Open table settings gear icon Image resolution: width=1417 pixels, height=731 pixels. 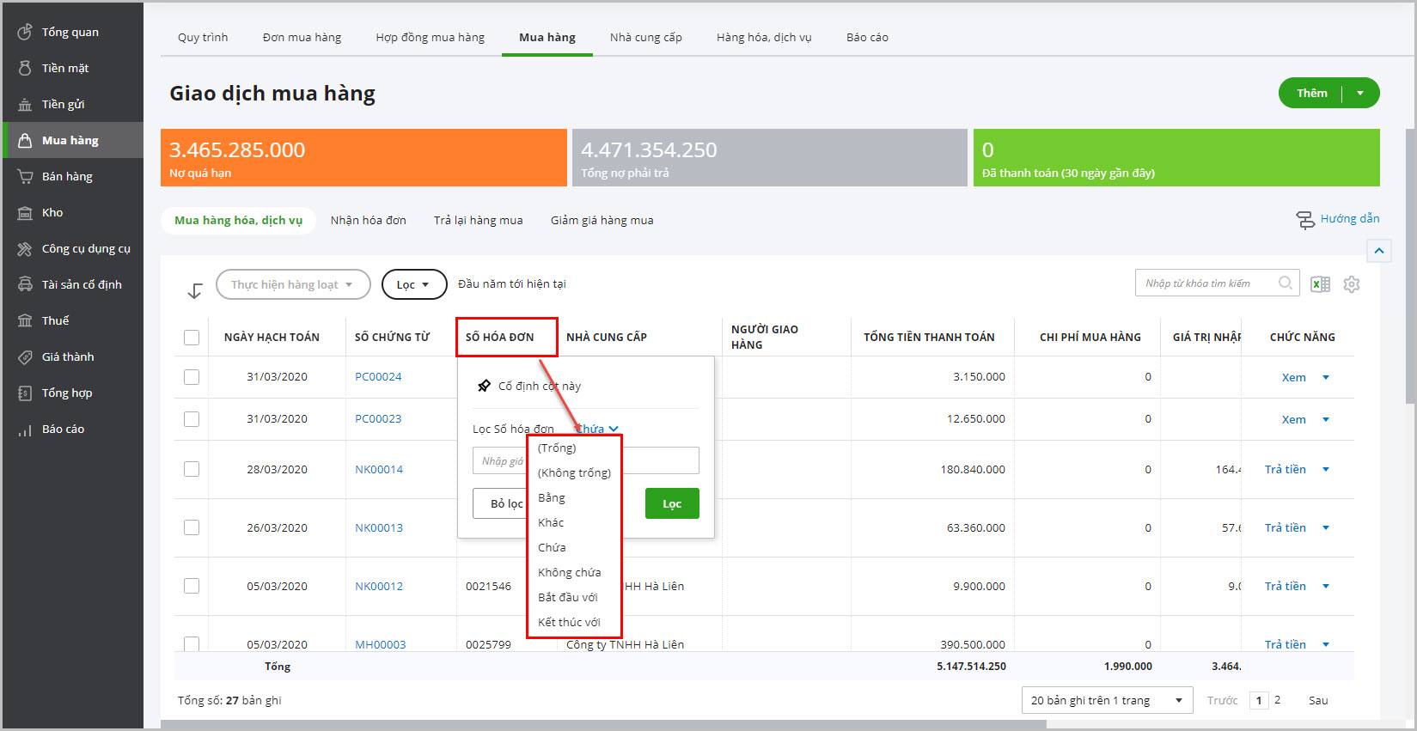click(1352, 284)
